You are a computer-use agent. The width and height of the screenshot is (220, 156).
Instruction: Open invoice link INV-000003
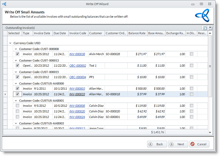coord(77,89)
